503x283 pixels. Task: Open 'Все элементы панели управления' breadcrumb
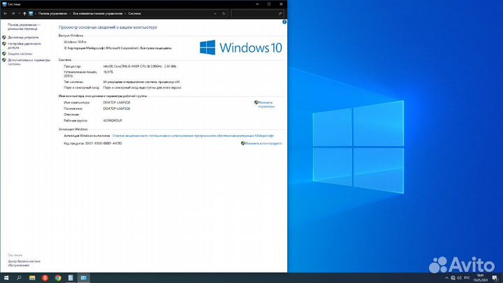[x=98, y=13]
